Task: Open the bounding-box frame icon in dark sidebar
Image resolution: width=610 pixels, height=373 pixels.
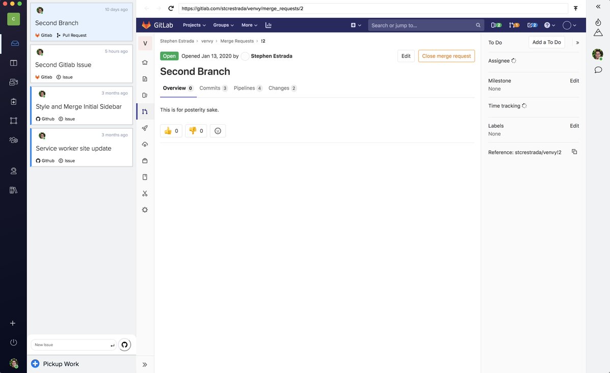Action: [x=14, y=121]
